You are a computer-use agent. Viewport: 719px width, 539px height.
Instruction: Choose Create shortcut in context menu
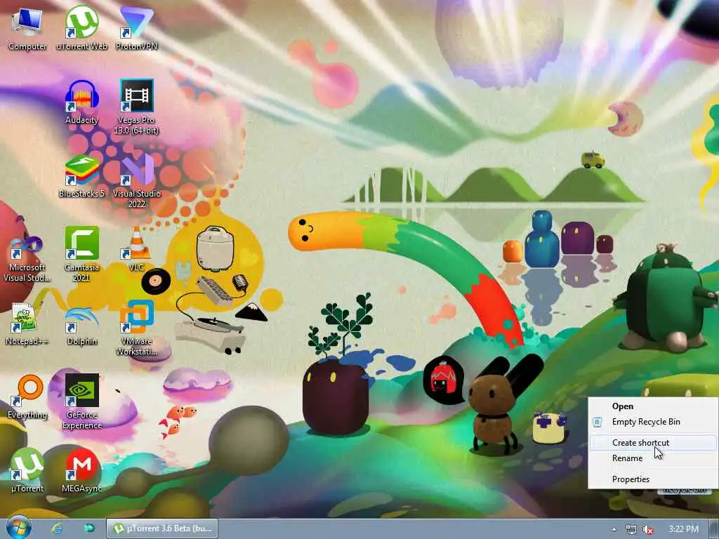652,443
